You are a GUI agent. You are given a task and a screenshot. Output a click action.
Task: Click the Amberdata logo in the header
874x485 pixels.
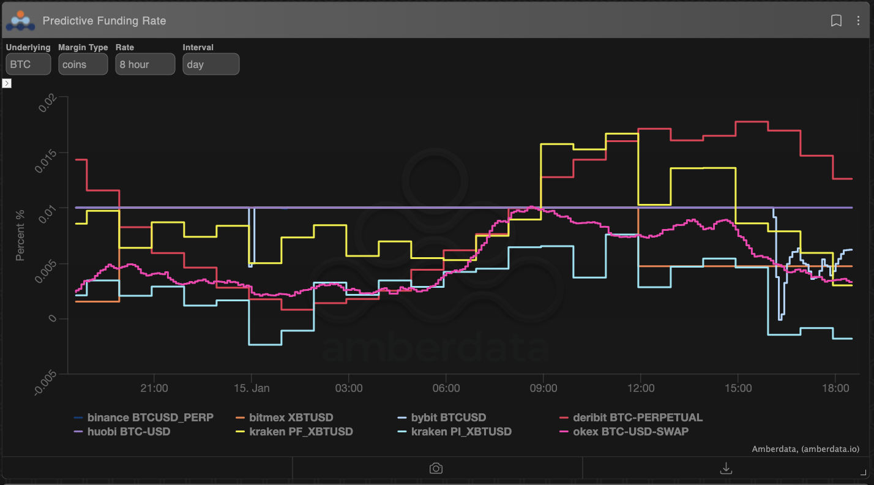pyautogui.click(x=20, y=21)
